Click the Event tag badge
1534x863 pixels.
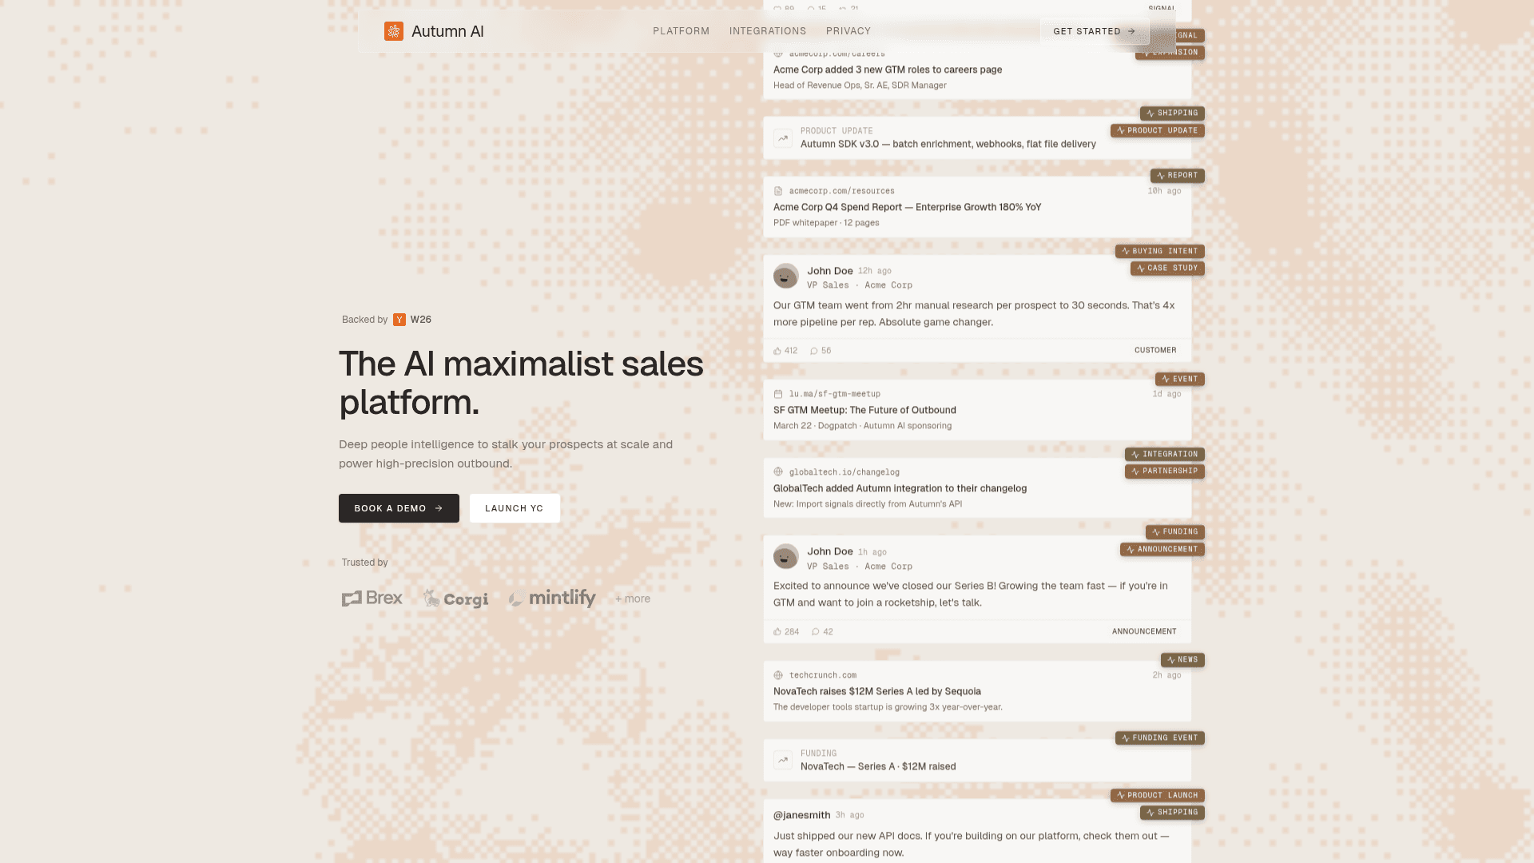coord(1179,379)
